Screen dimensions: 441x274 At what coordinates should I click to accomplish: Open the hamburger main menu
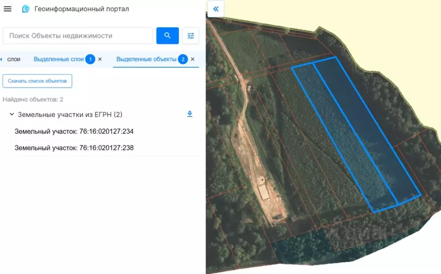(x=8, y=9)
